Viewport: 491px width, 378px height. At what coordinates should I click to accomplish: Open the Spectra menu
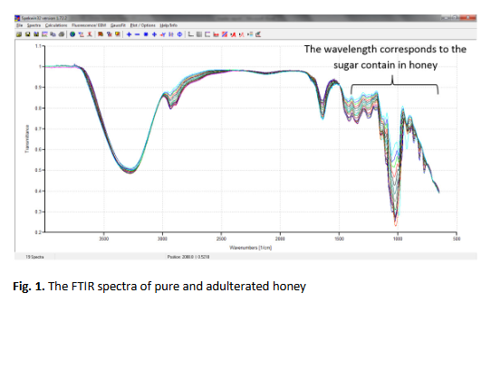34,25
